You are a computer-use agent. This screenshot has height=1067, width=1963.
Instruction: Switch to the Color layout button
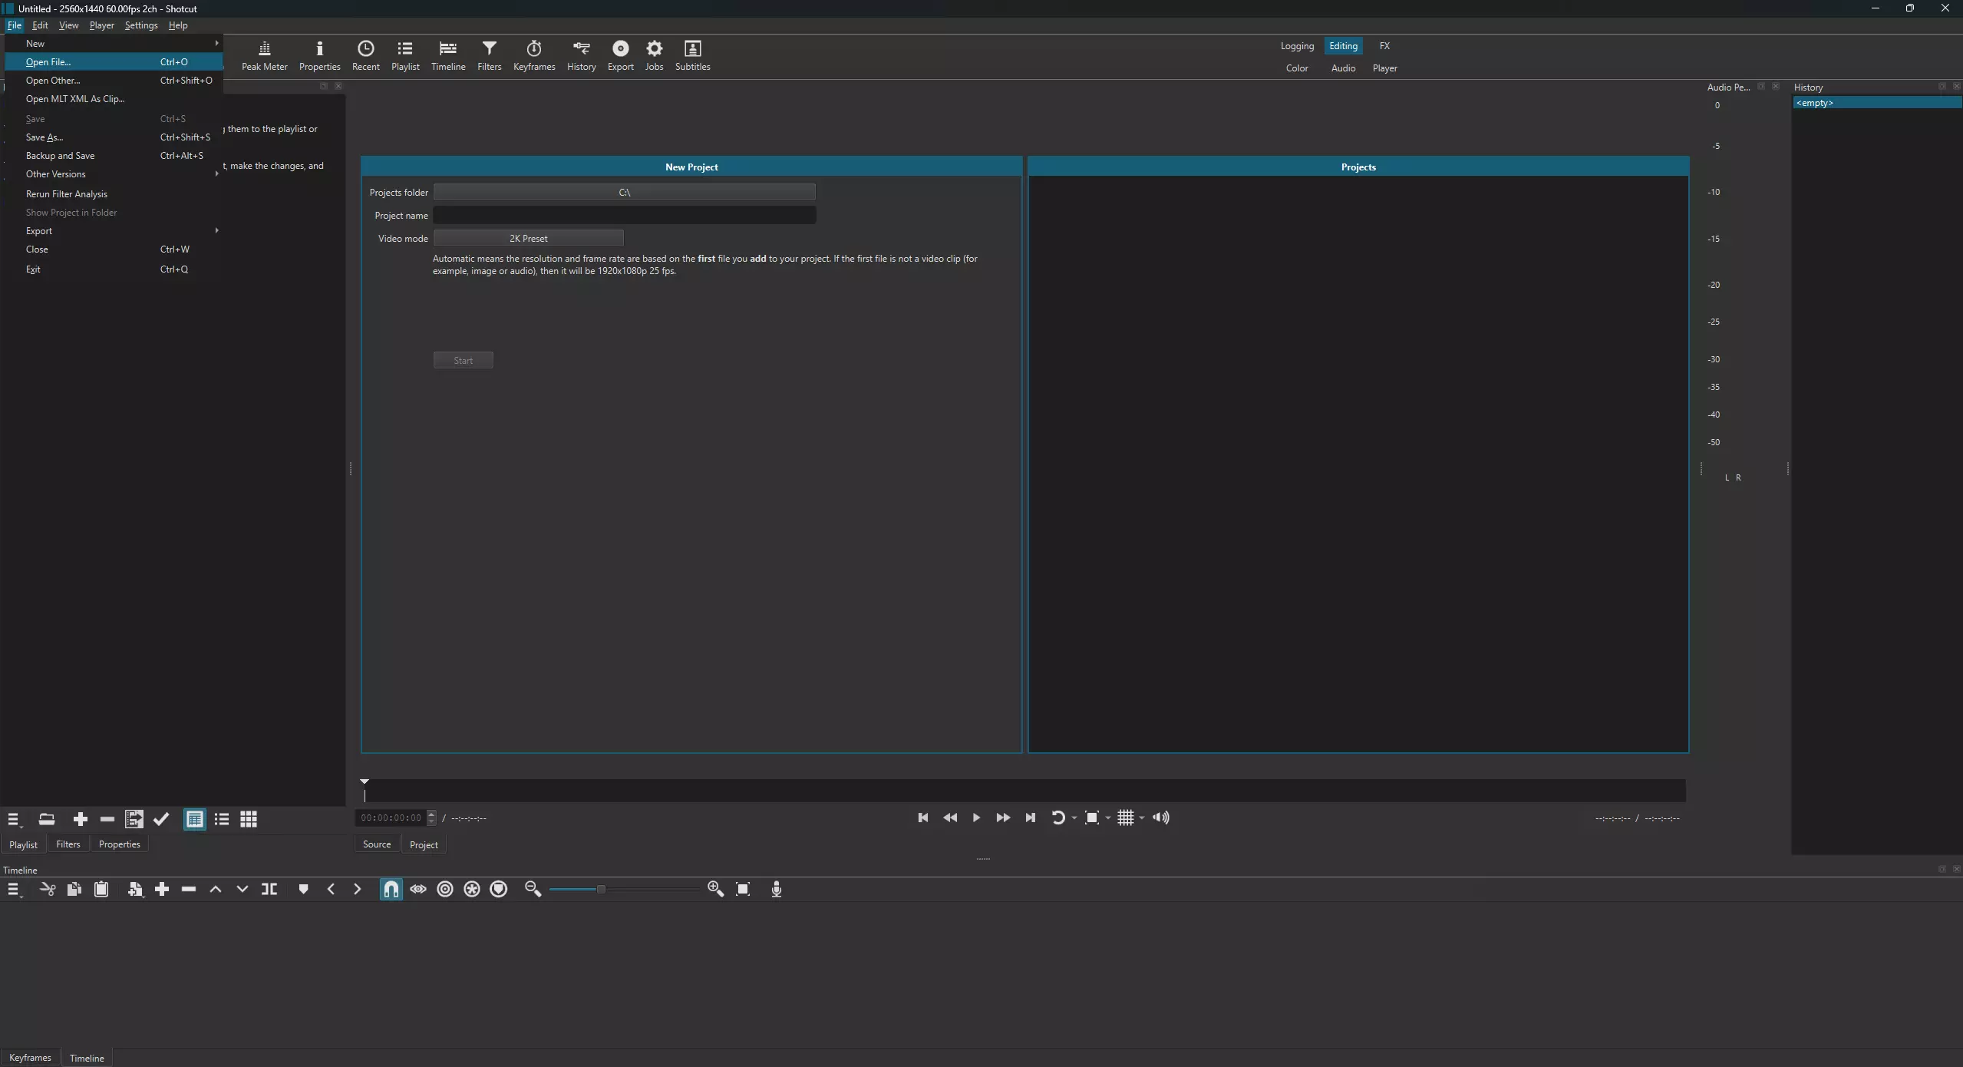pos(1296,68)
